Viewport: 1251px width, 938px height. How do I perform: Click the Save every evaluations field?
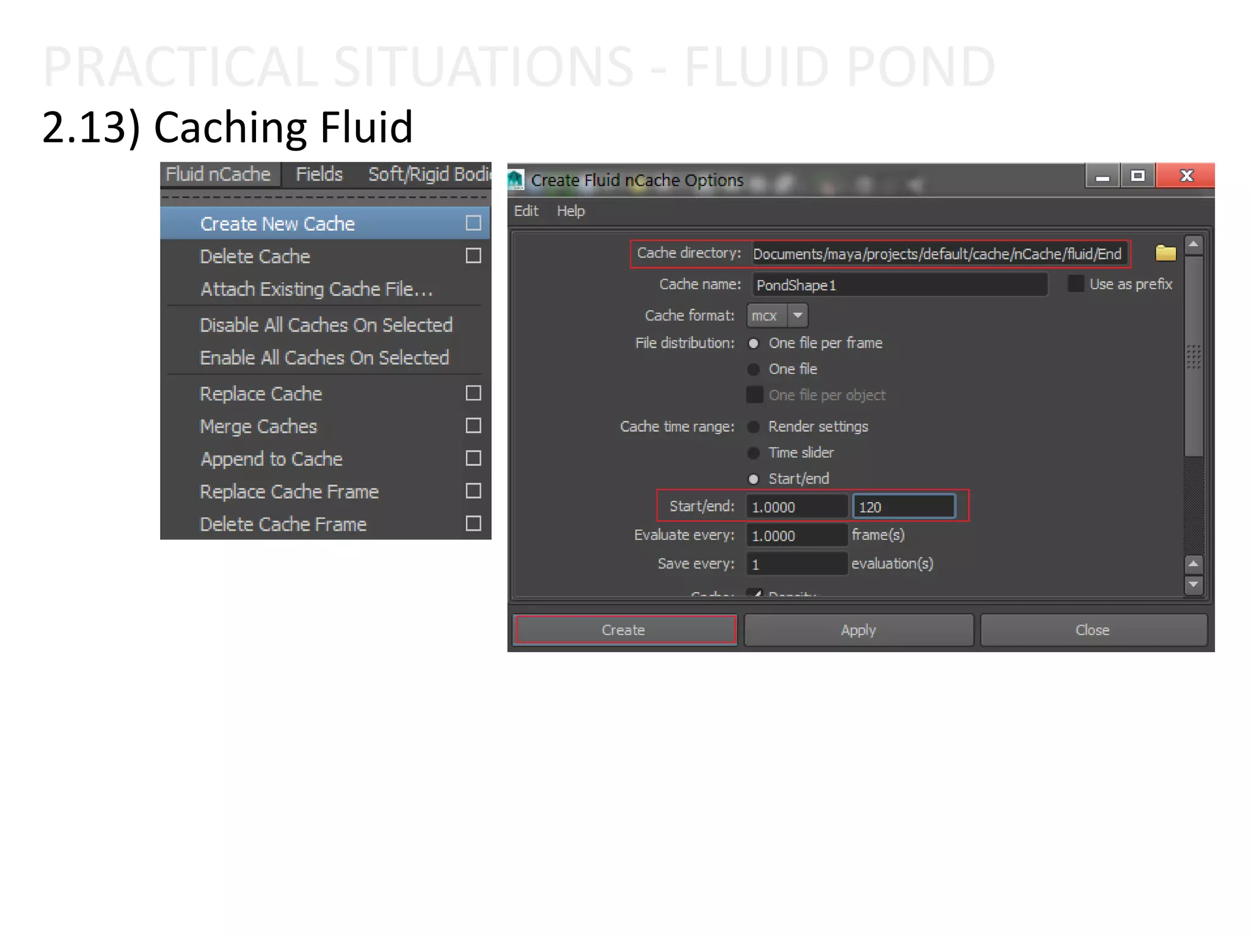point(797,564)
